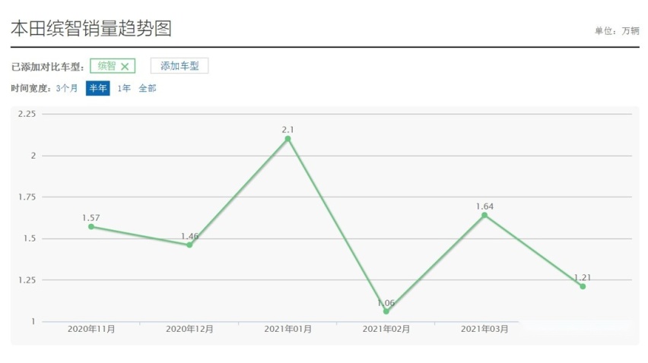This screenshot has width=648, height=363.
Task: Click the 2.25 y-axis value
Action: [27, 114]
